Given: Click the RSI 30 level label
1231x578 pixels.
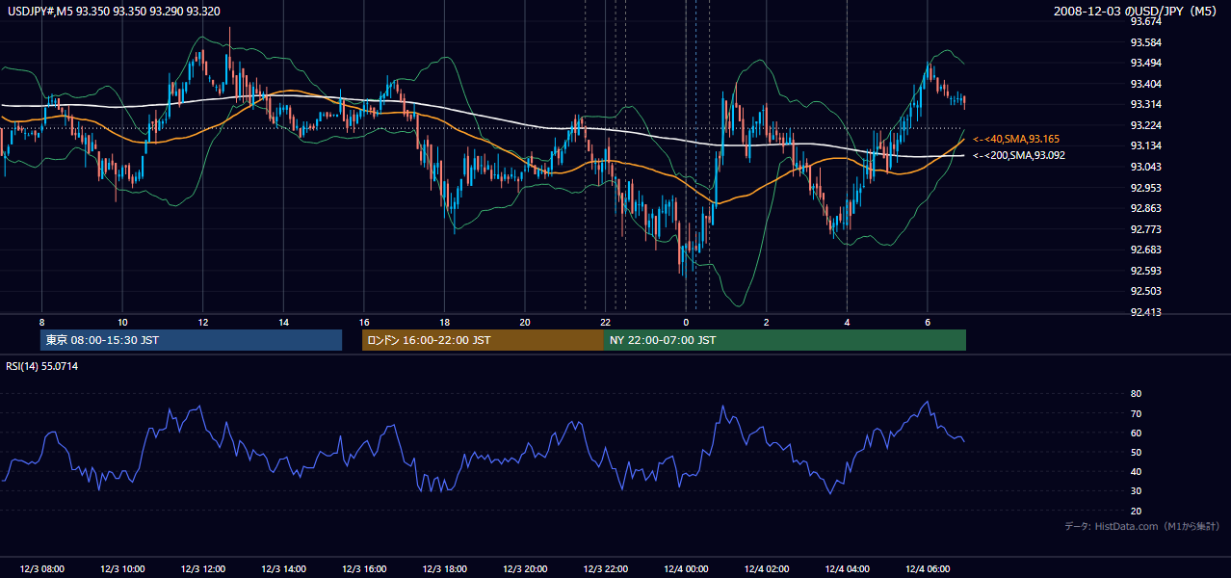Looking at the screenshot, I should pos(1136,491).
